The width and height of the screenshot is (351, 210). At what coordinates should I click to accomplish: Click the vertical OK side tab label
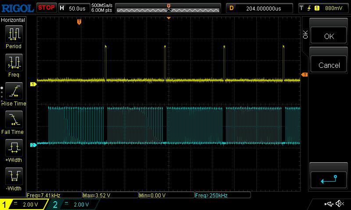click(305, 35)
